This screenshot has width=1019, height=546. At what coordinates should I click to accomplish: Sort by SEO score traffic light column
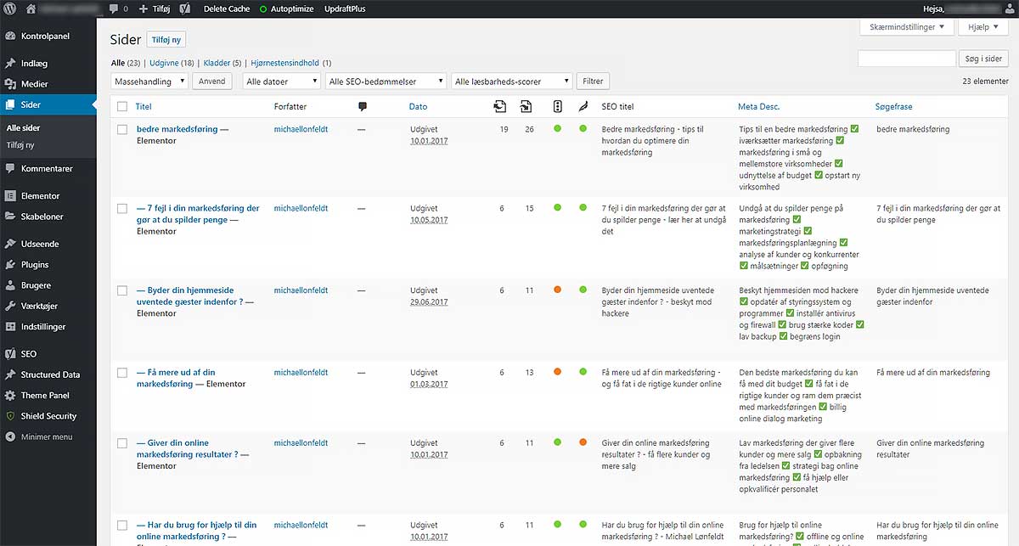click(x=557, y=107)
